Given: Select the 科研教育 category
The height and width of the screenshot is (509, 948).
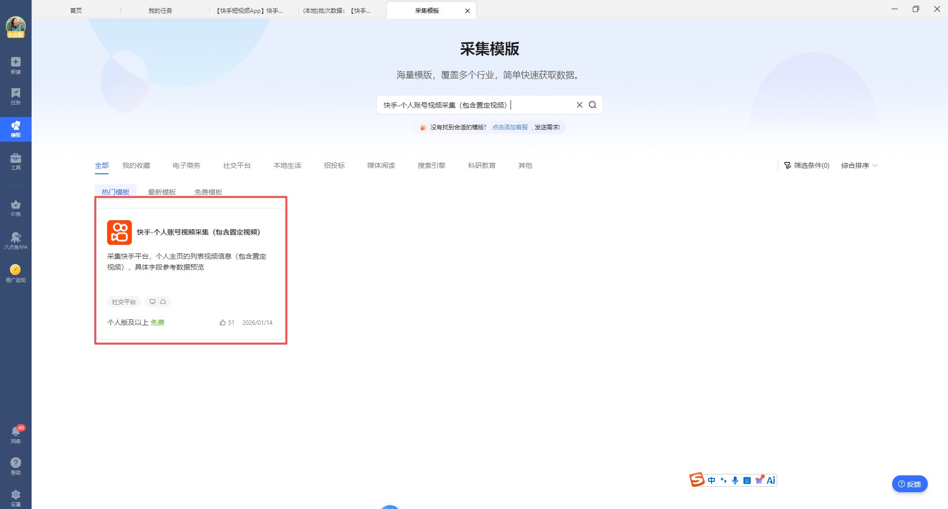Looking at the screenshot, I should click(482, 165).
